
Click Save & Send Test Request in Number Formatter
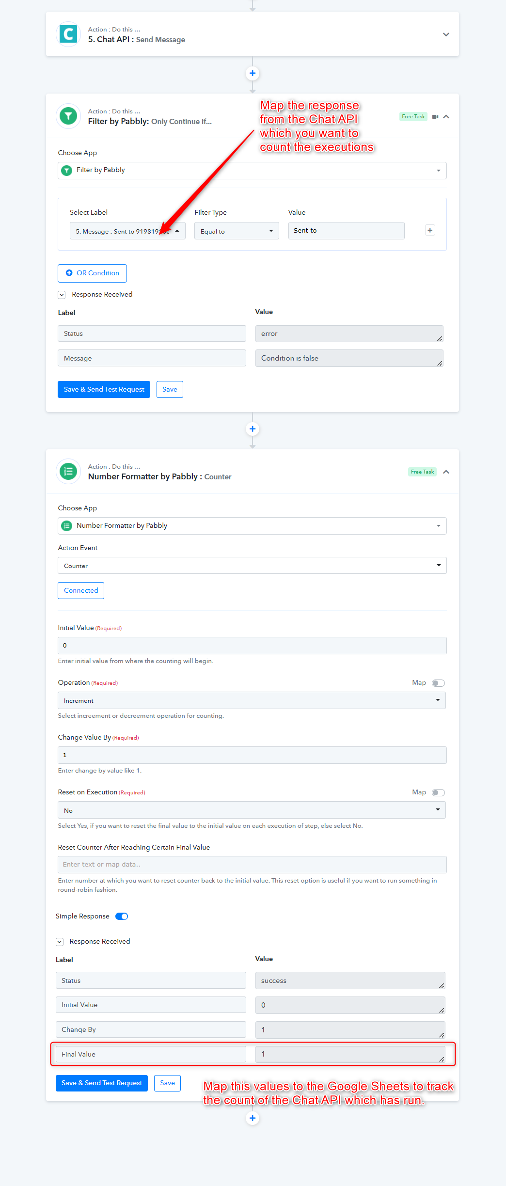pos(102,1083)
